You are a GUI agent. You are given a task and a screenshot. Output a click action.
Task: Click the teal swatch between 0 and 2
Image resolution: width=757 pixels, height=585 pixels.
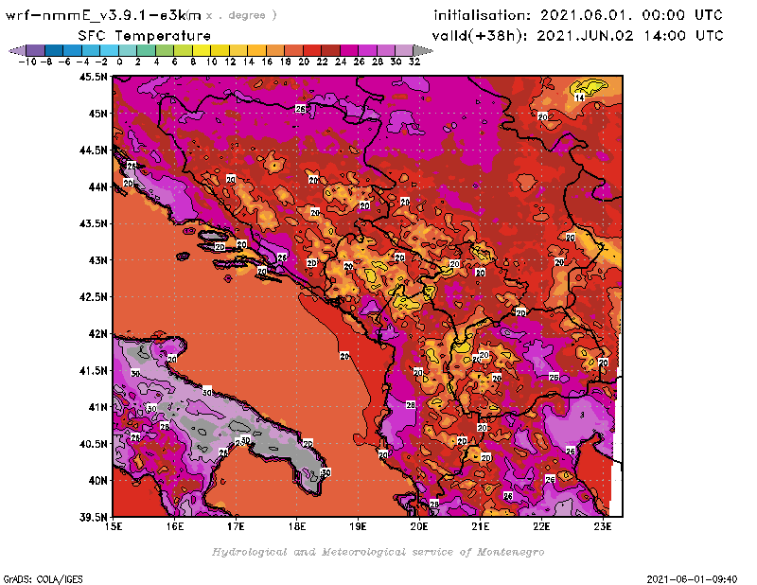point(128,50)
